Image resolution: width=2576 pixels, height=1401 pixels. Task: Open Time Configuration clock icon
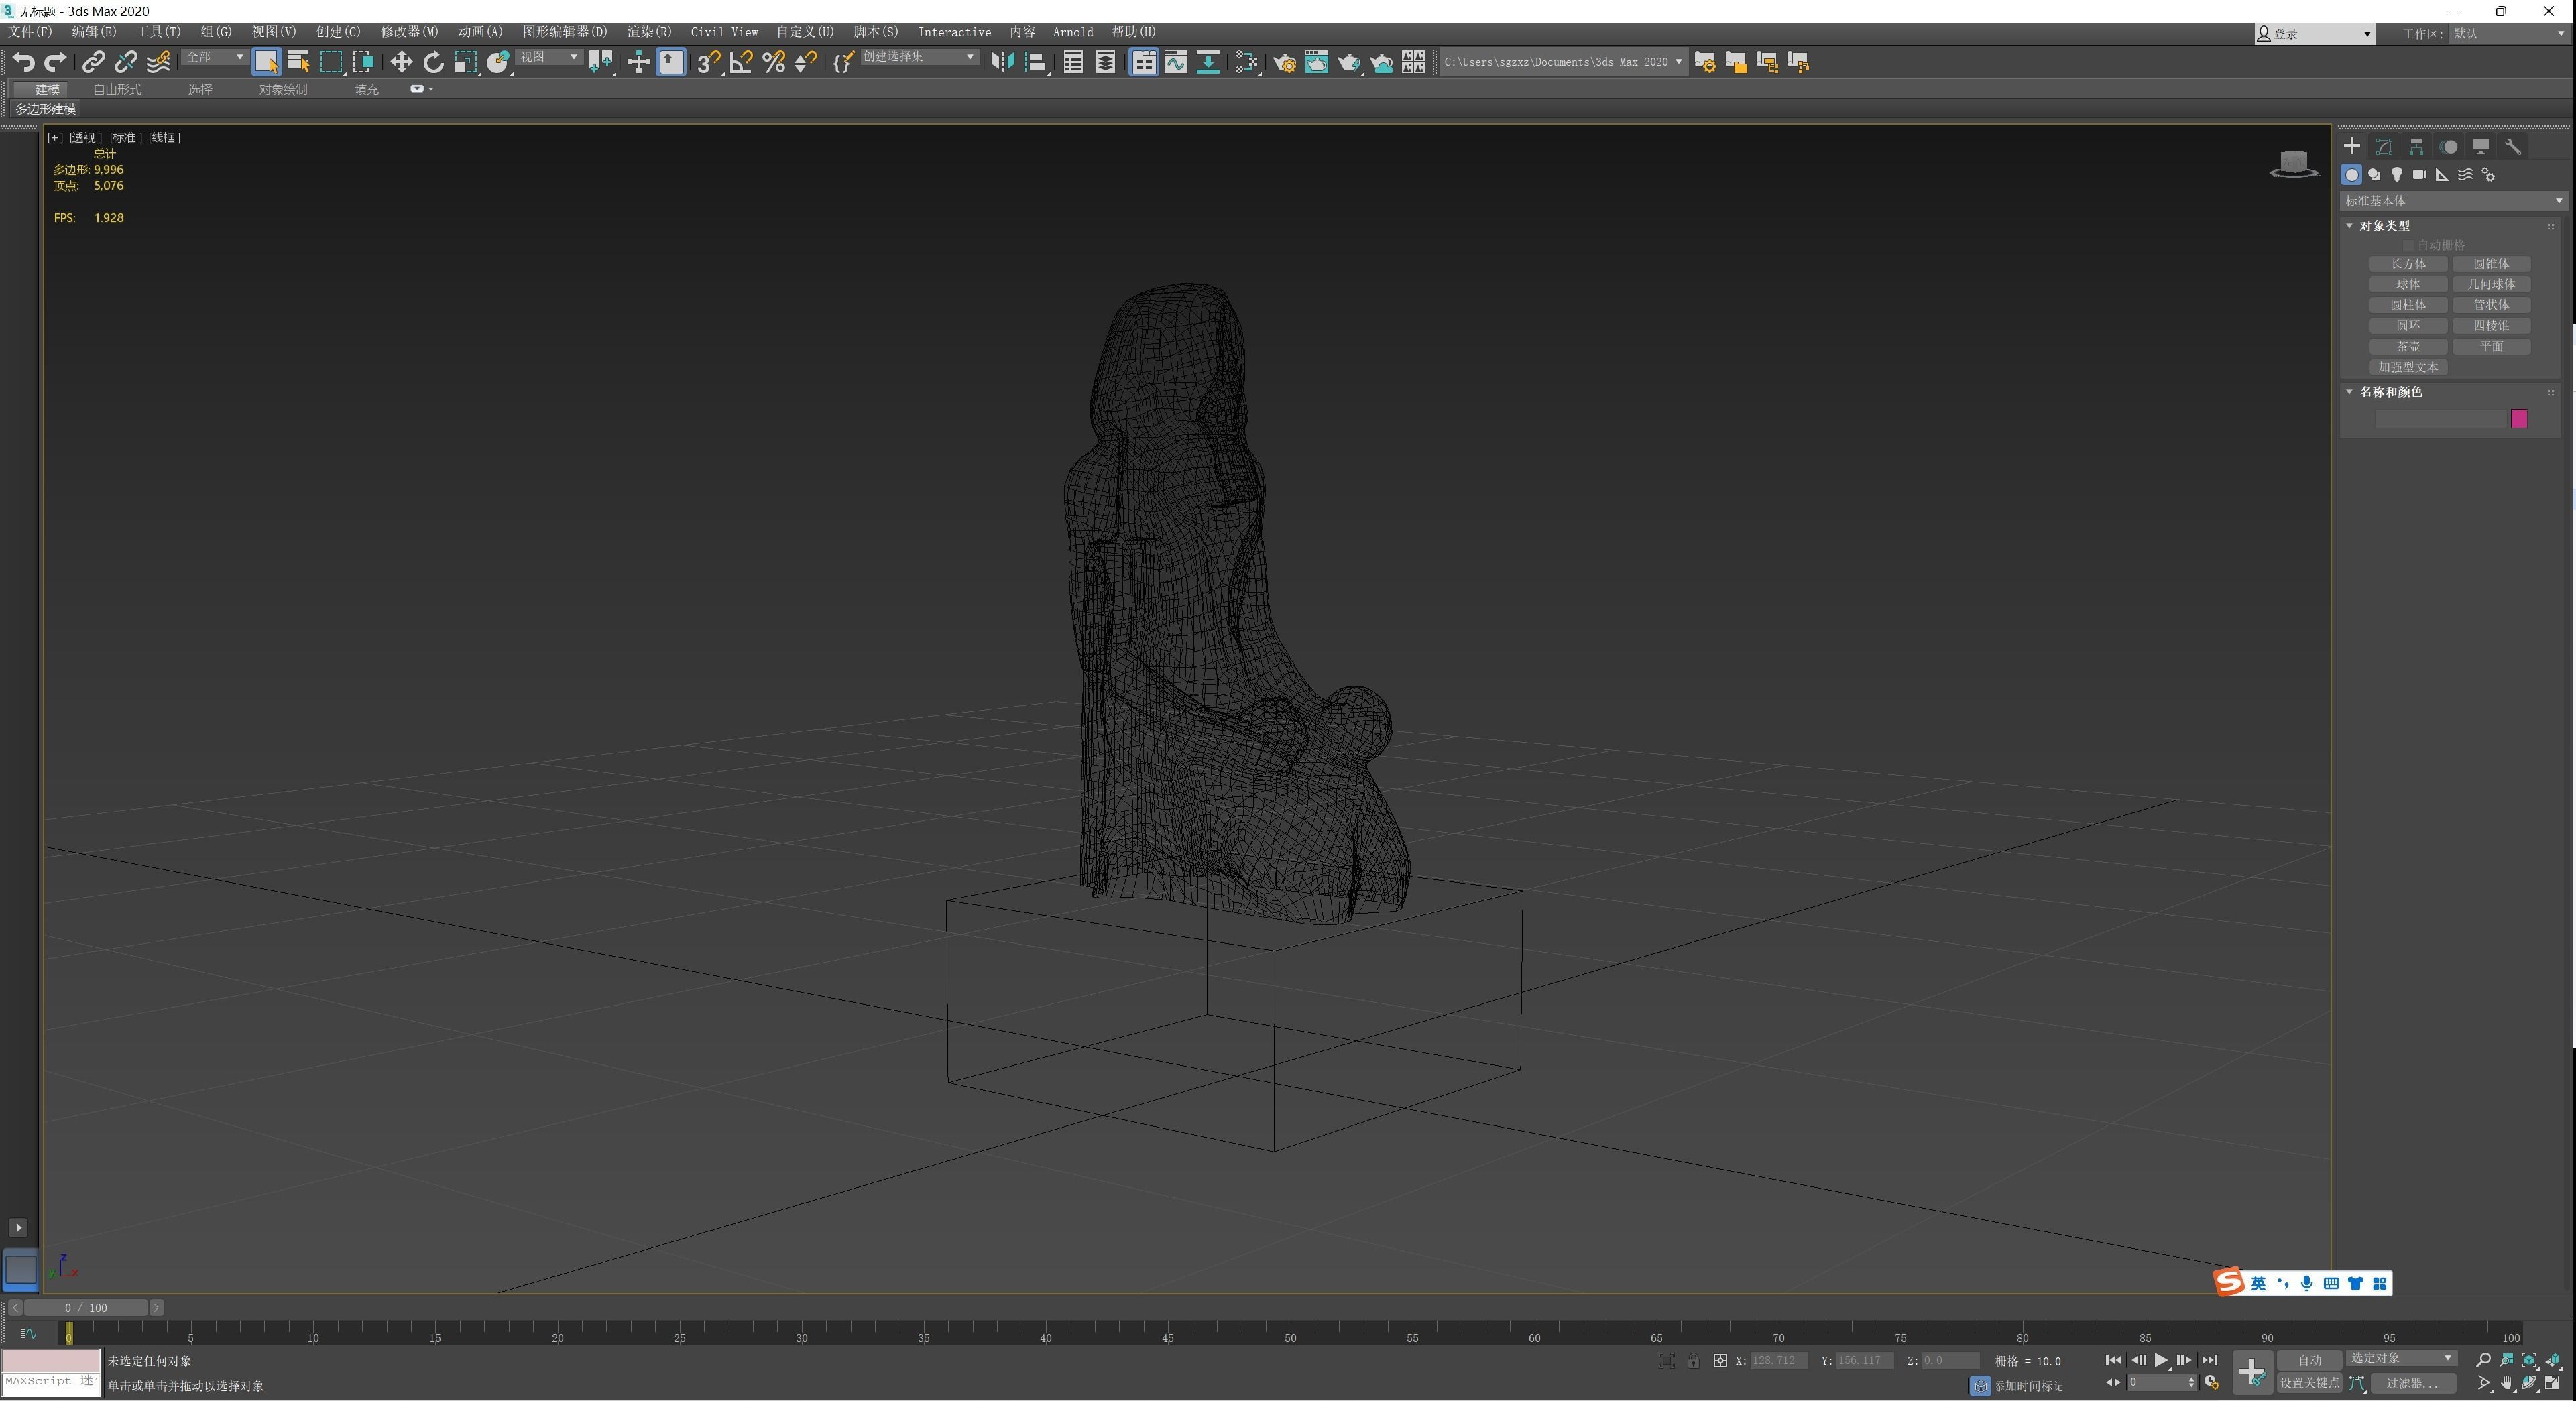tap(2211, 1383)
